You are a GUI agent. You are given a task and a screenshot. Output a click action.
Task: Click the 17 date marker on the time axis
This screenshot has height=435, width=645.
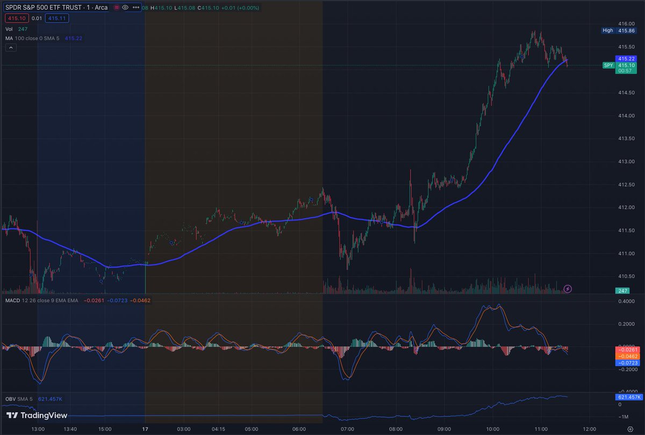coord(145,430)
